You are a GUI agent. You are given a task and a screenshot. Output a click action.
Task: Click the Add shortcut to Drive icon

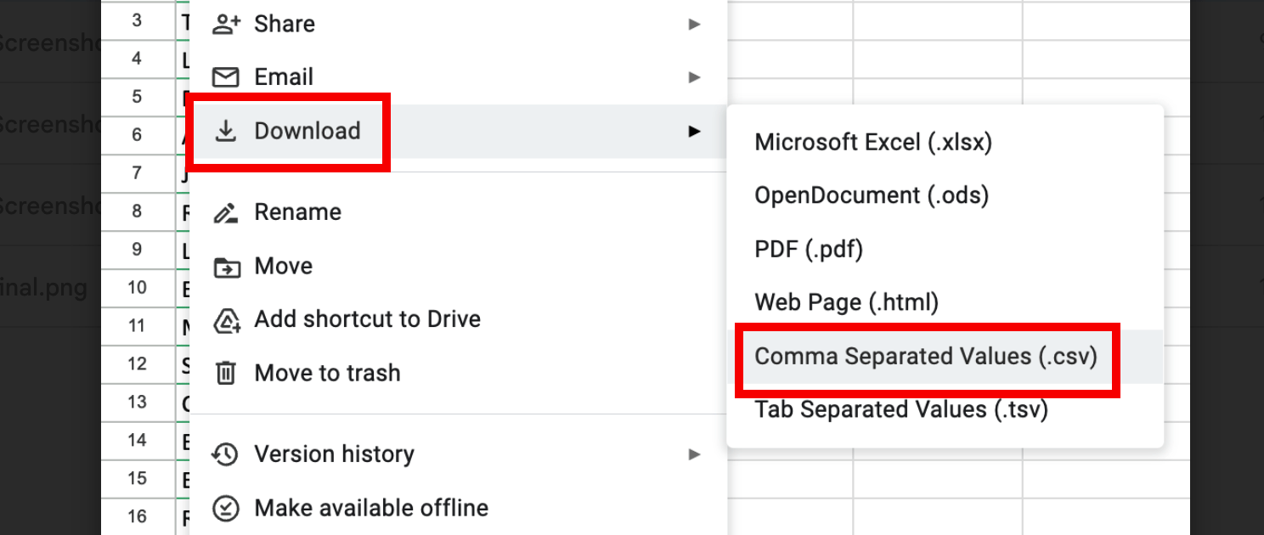(226, 318)
